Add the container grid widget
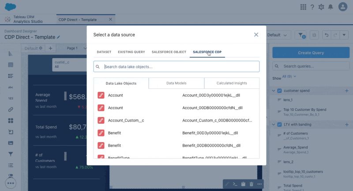The image size is (353, 191). click(10, 121)
